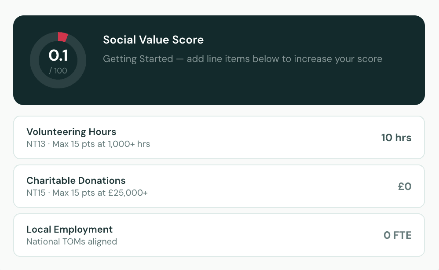
Task: Click the Getting Started hint text
Action: [242, 59]
